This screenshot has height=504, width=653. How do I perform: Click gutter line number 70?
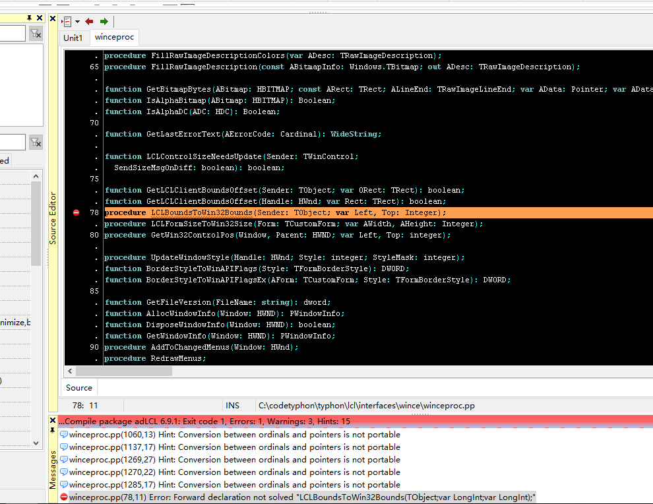94,123
